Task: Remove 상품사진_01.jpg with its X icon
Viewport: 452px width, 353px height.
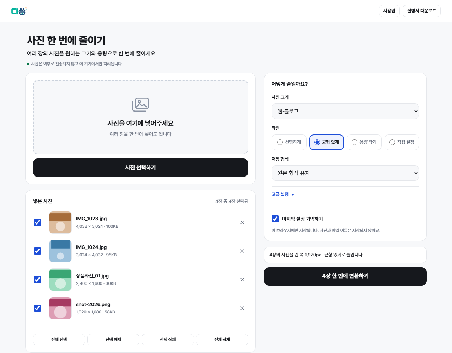Action: click(x=242, y=280)
